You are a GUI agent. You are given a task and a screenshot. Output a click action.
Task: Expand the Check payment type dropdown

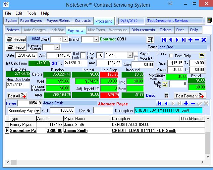click(130, 55)
